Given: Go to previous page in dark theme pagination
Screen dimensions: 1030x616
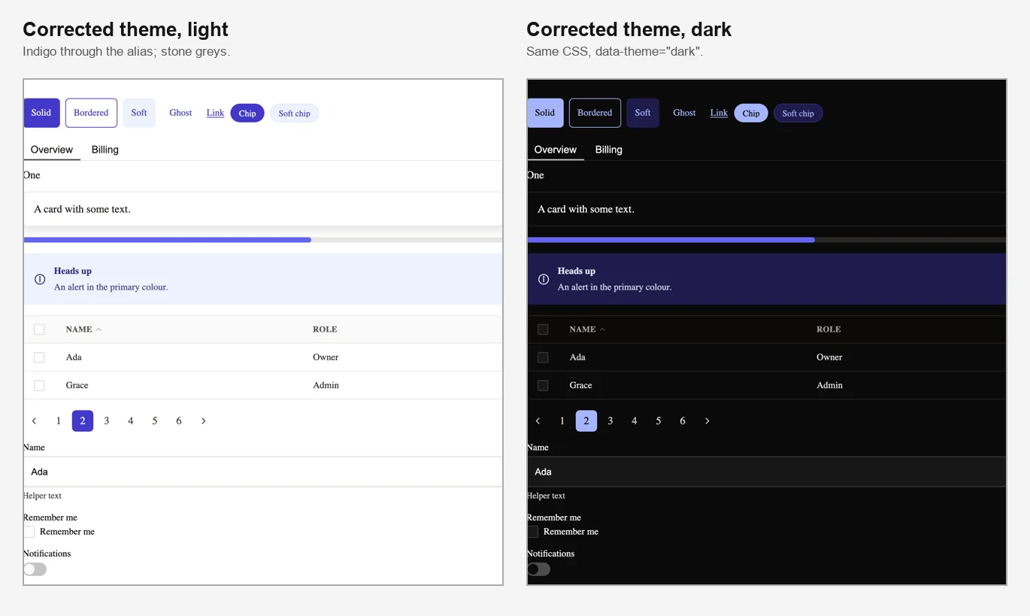Looking at the screenshot, I should click(x=538, y=421).
